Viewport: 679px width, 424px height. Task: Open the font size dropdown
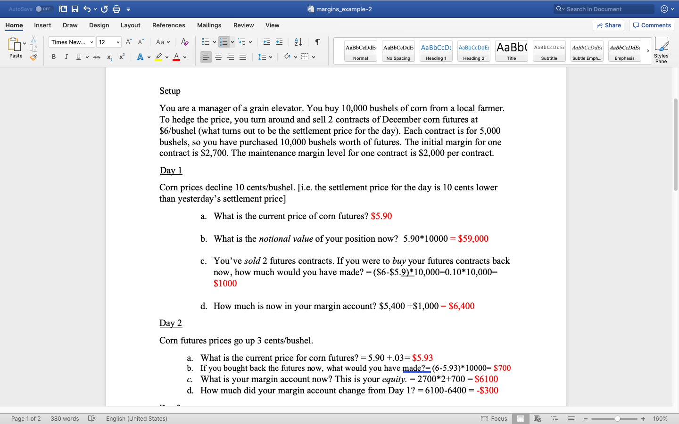[109, 42]
